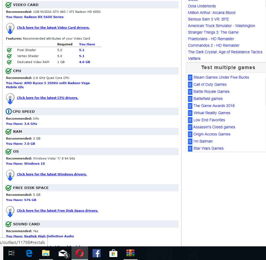266x260 pixels.
Task: Open Steam Games Under Five Bucks list
Action: (x=221, y=77)
